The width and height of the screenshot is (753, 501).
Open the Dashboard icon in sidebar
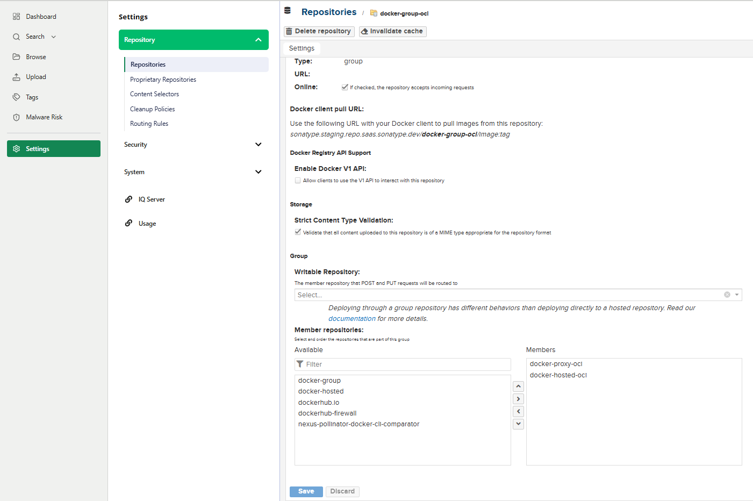[16, 17]
